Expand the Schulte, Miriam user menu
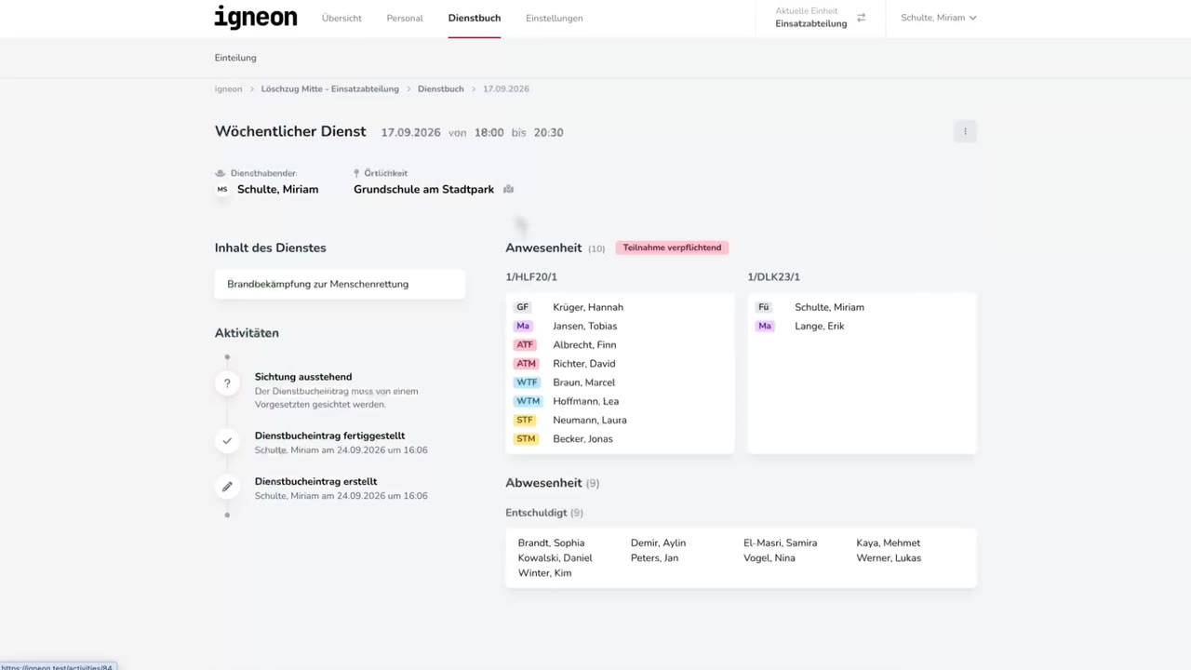Screen dimensions: 1191x670 click(938, 18)
